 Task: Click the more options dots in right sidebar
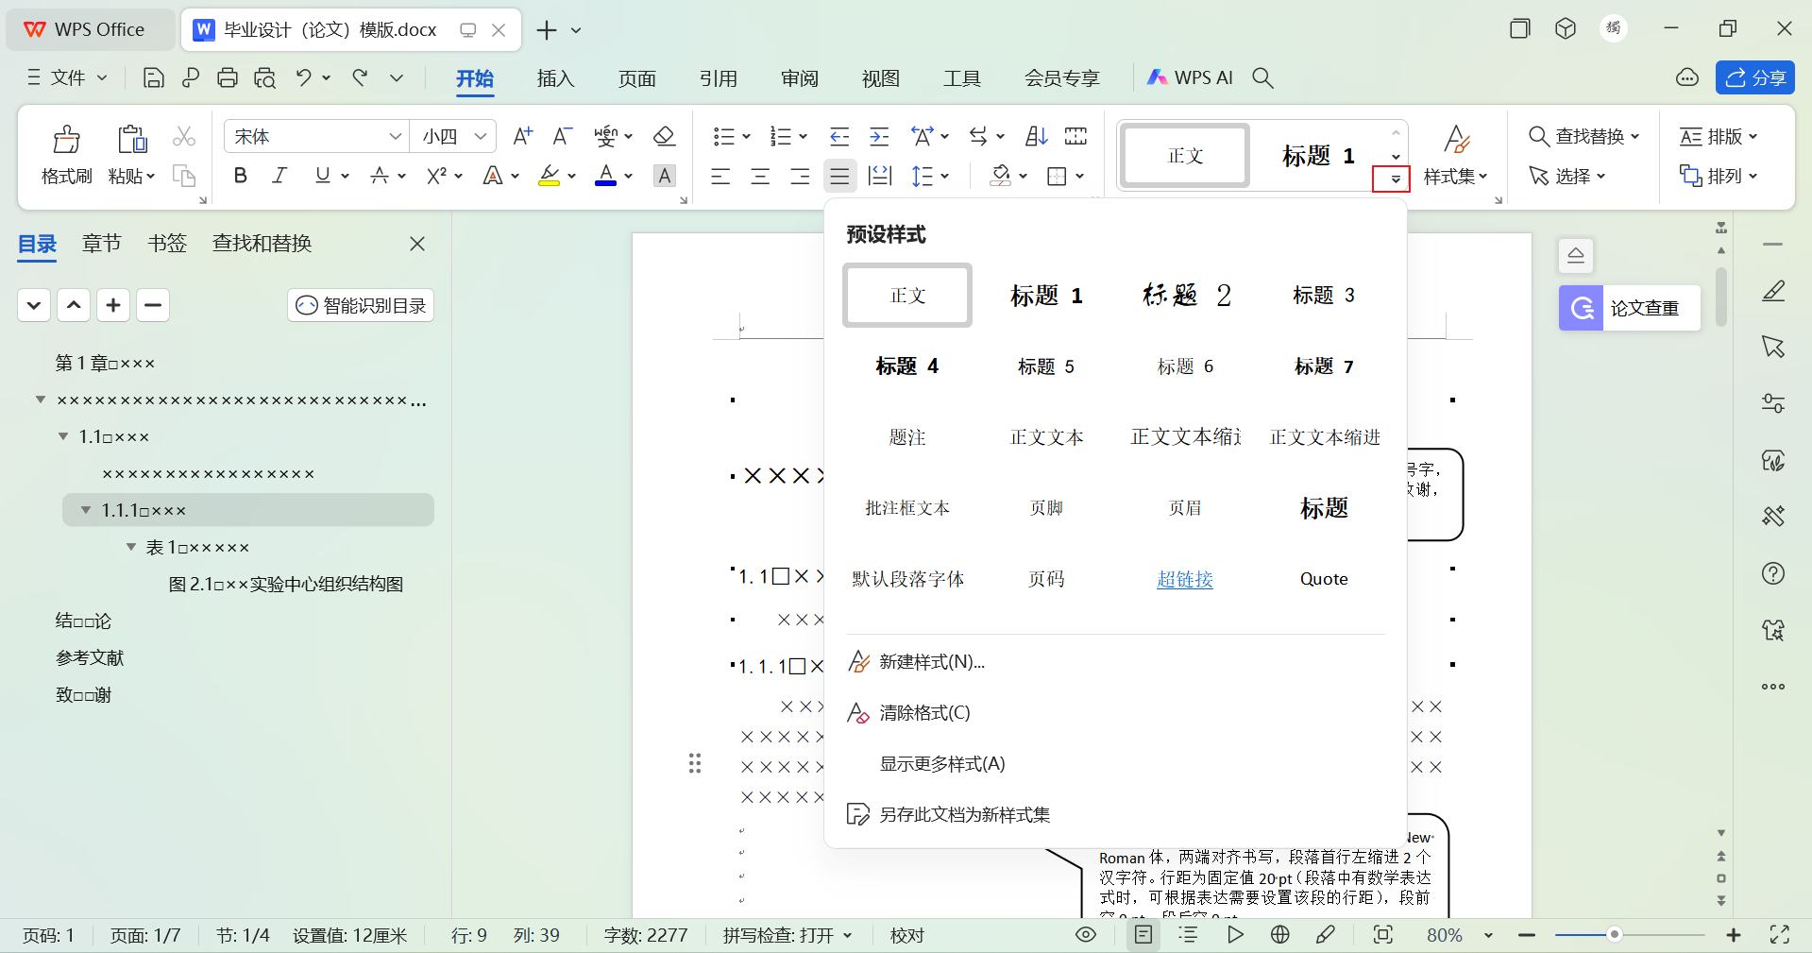(x=1773, y=687)
